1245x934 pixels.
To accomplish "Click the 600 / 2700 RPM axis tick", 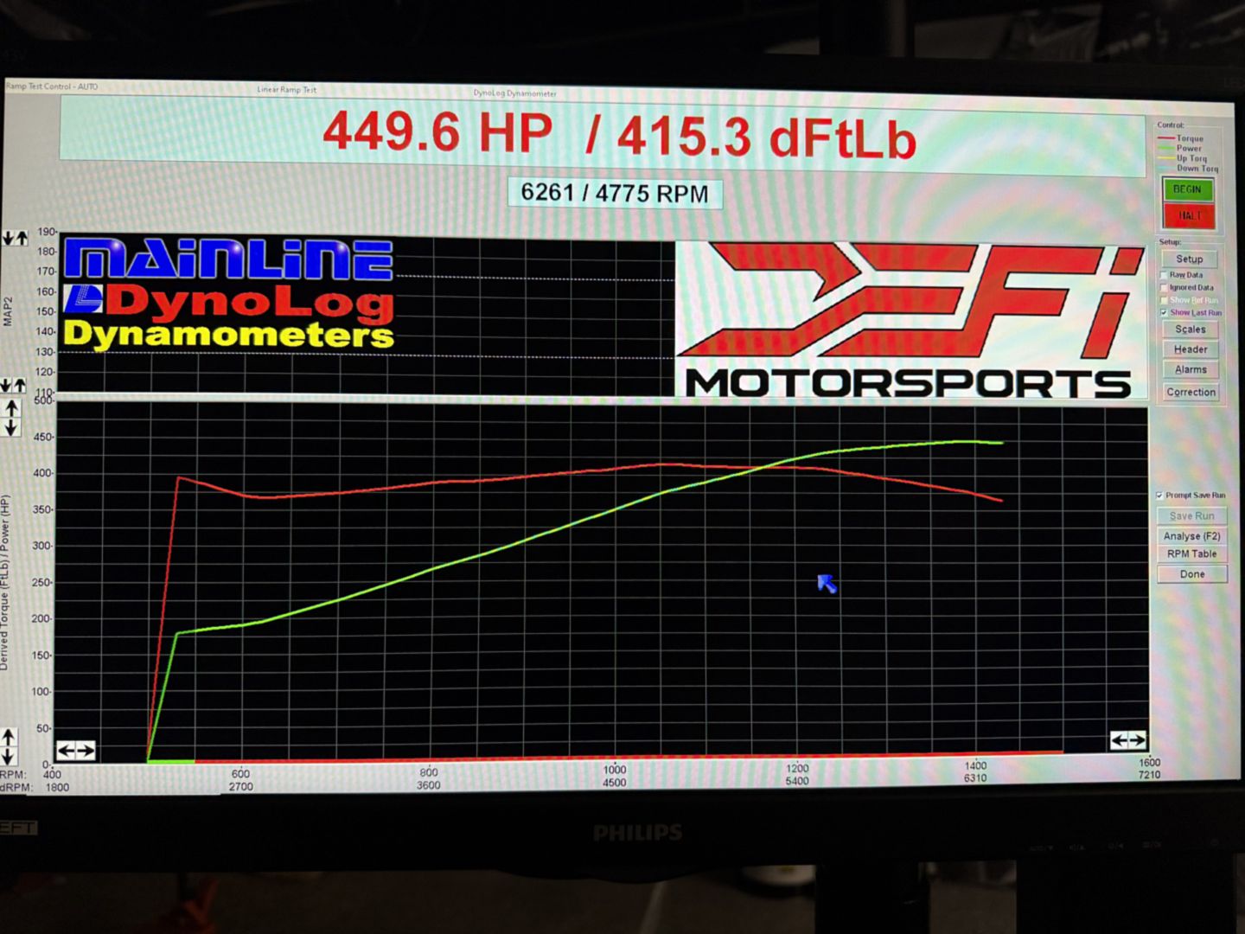I will [240, 780].
